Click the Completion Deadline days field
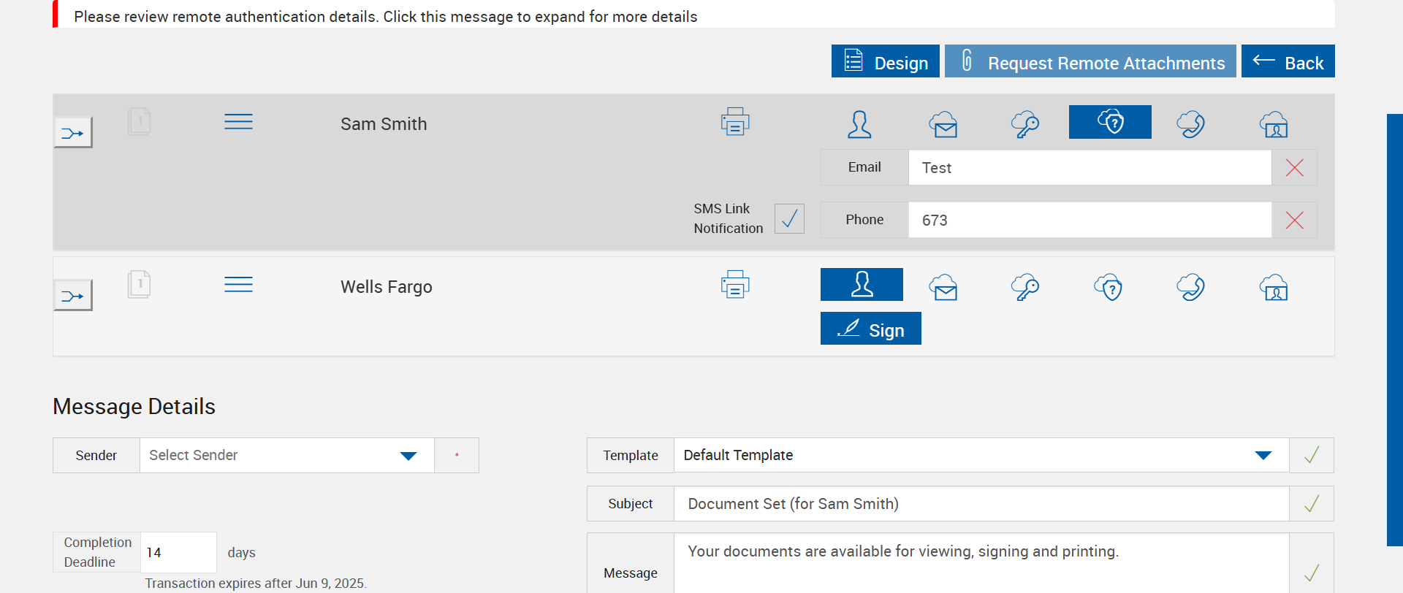 pos(178,553)
